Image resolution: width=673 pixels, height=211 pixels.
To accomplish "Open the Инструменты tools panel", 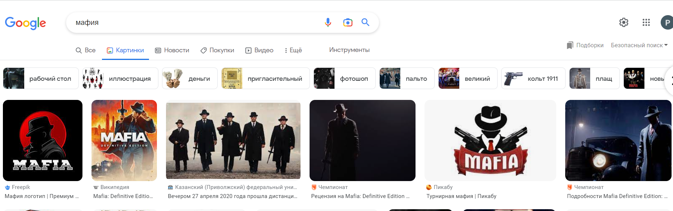I will 349,50.
